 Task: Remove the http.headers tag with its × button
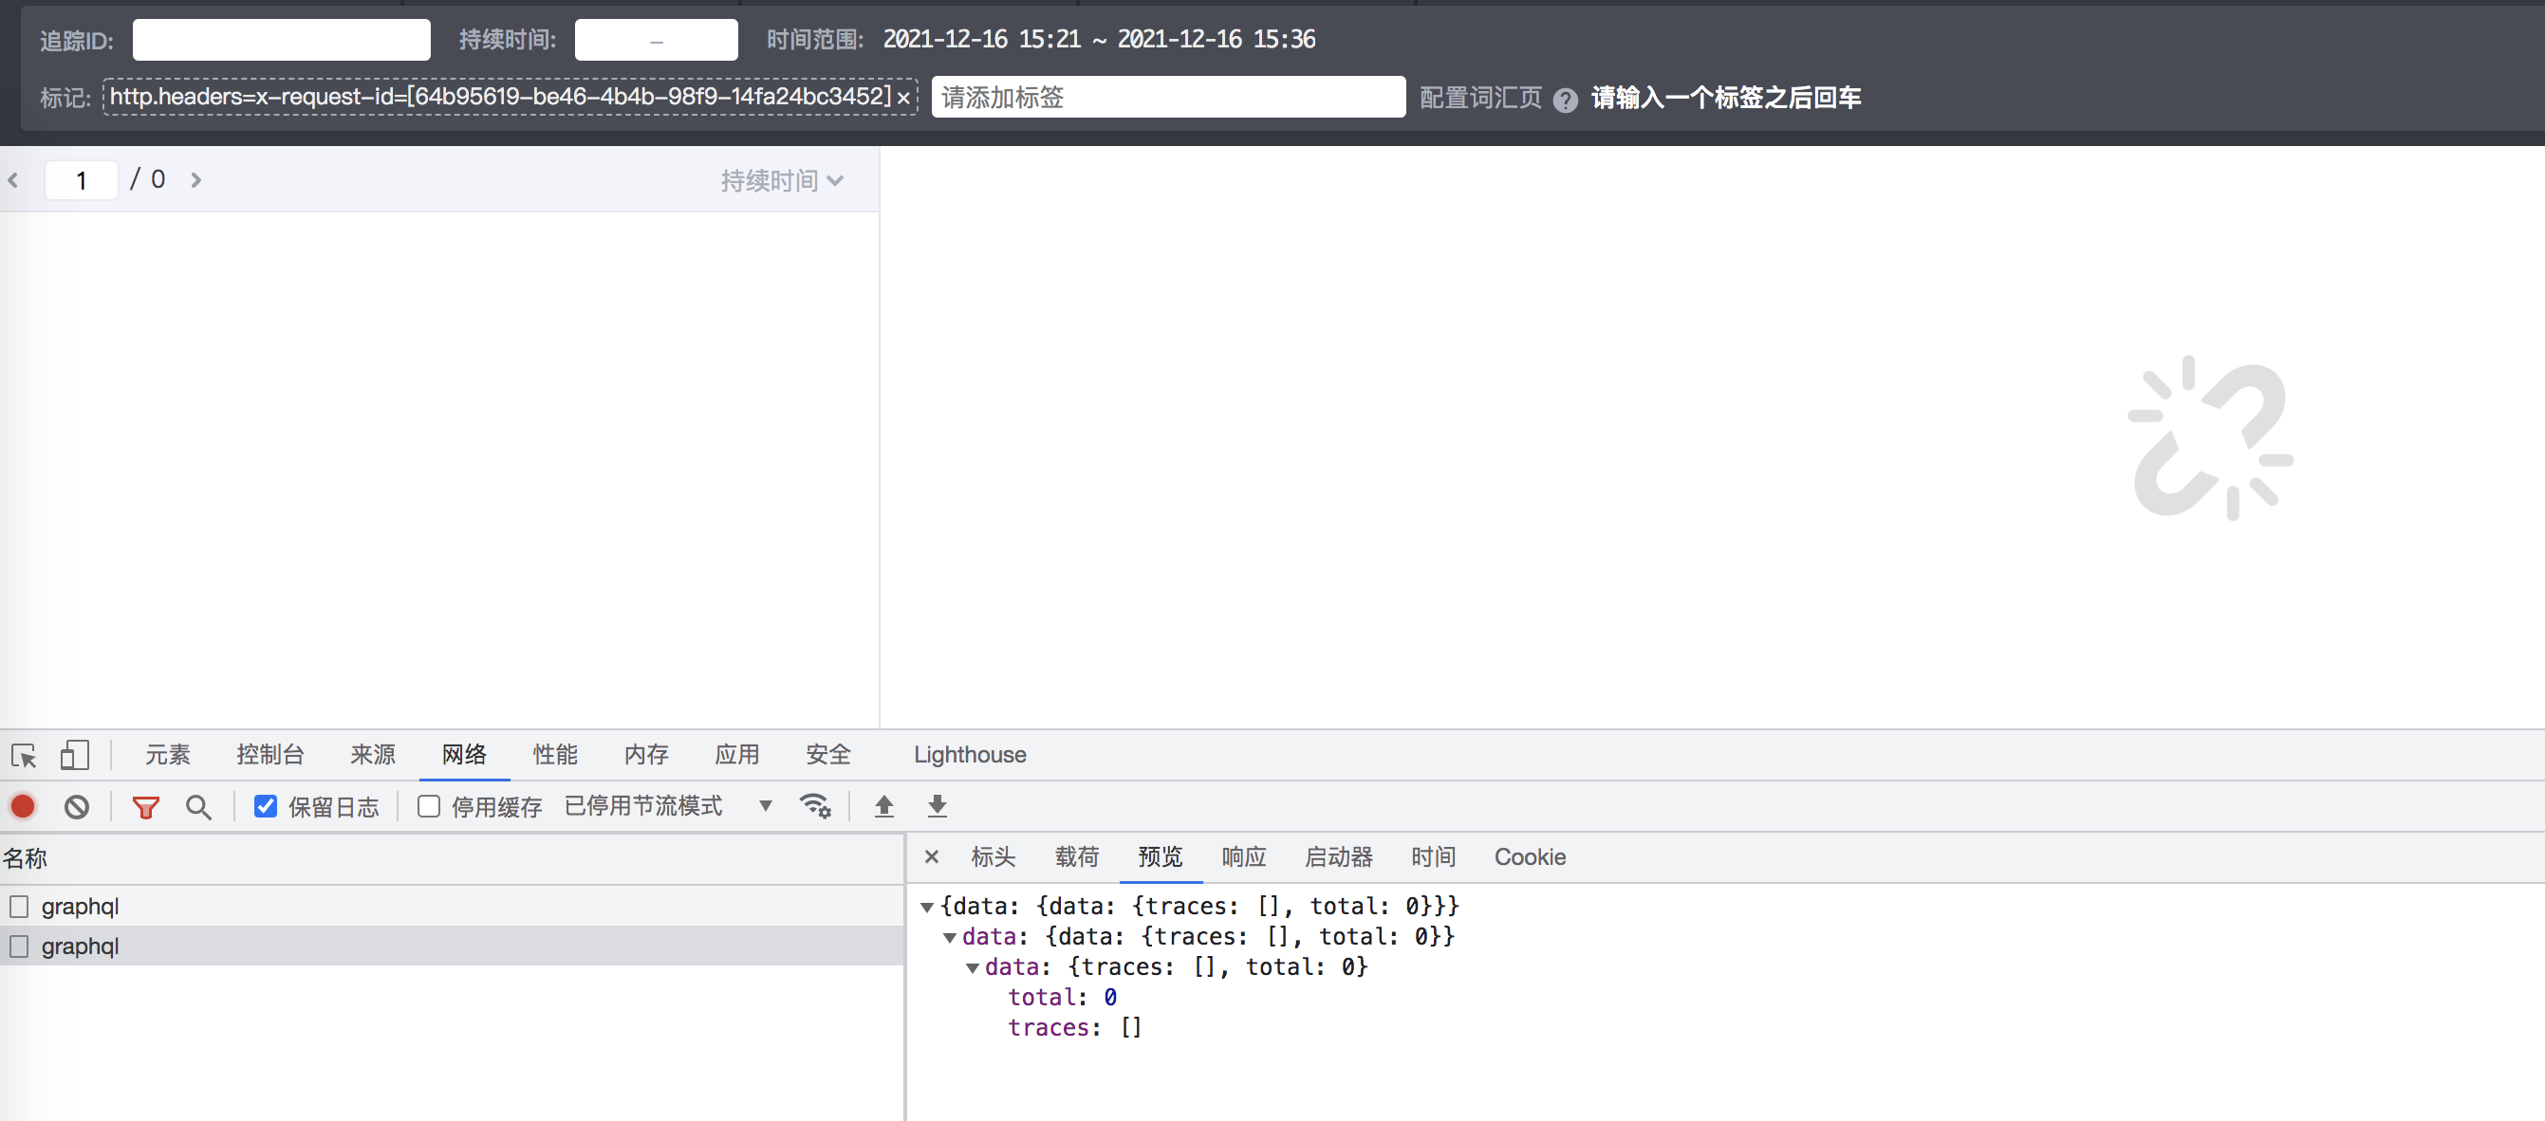pyautogui.click(x=903, y=98)
